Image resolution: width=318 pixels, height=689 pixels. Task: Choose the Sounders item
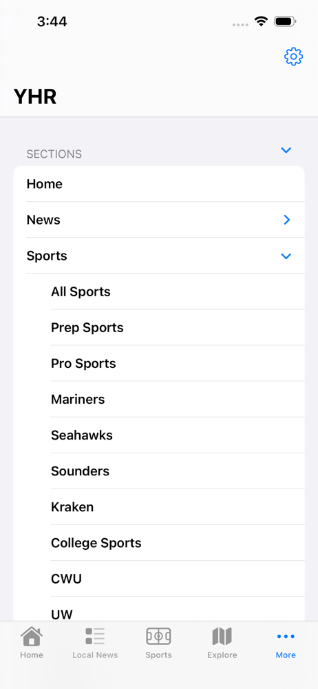pos(178,471)
